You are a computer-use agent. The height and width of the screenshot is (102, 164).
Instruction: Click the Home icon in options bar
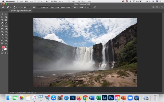[3, 7]
